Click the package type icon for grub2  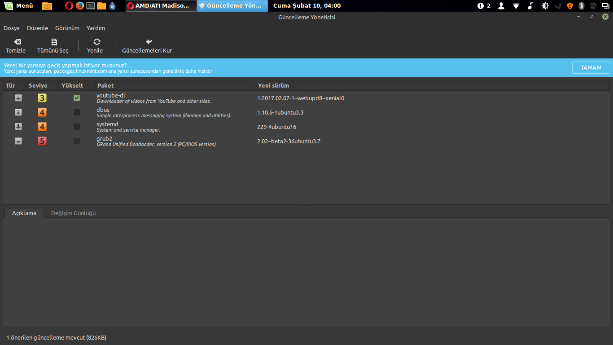click(18, 141)
